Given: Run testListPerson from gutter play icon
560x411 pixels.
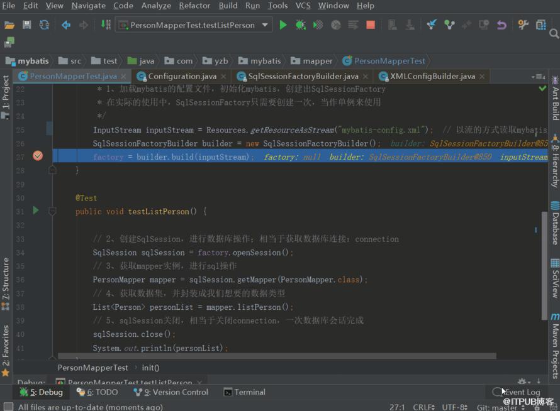Looking at the screenshot, I should coord(36,211).
